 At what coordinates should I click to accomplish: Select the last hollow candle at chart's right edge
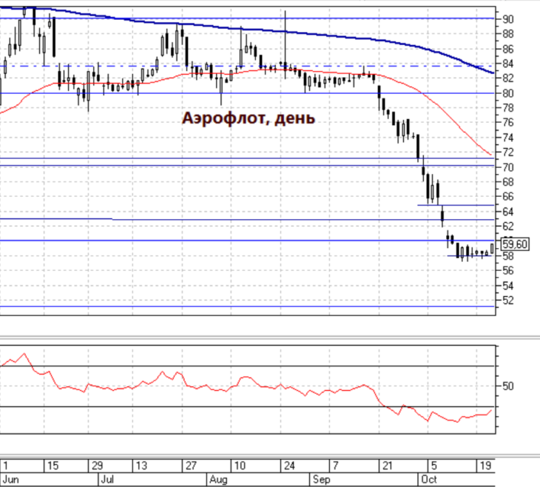coord(493,248)
